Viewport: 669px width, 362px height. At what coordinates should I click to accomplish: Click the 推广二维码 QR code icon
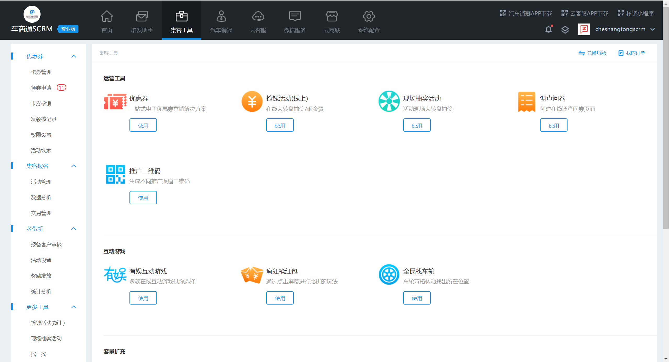pos(115,174)
